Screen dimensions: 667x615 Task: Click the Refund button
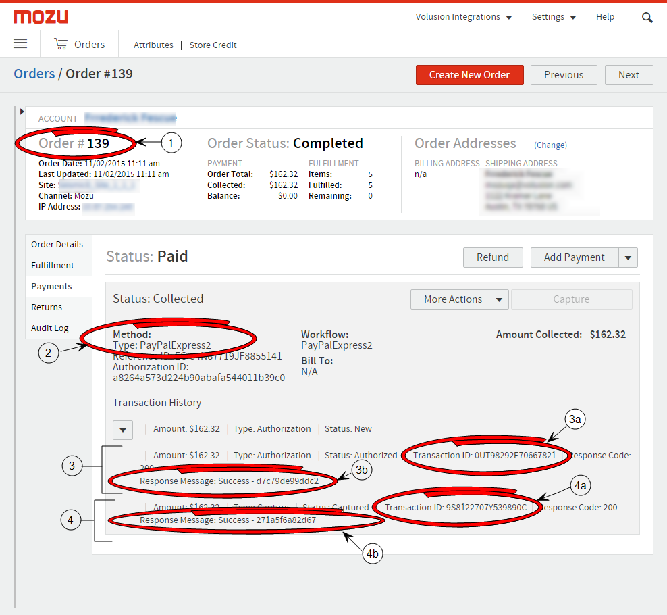click(493, 257)
